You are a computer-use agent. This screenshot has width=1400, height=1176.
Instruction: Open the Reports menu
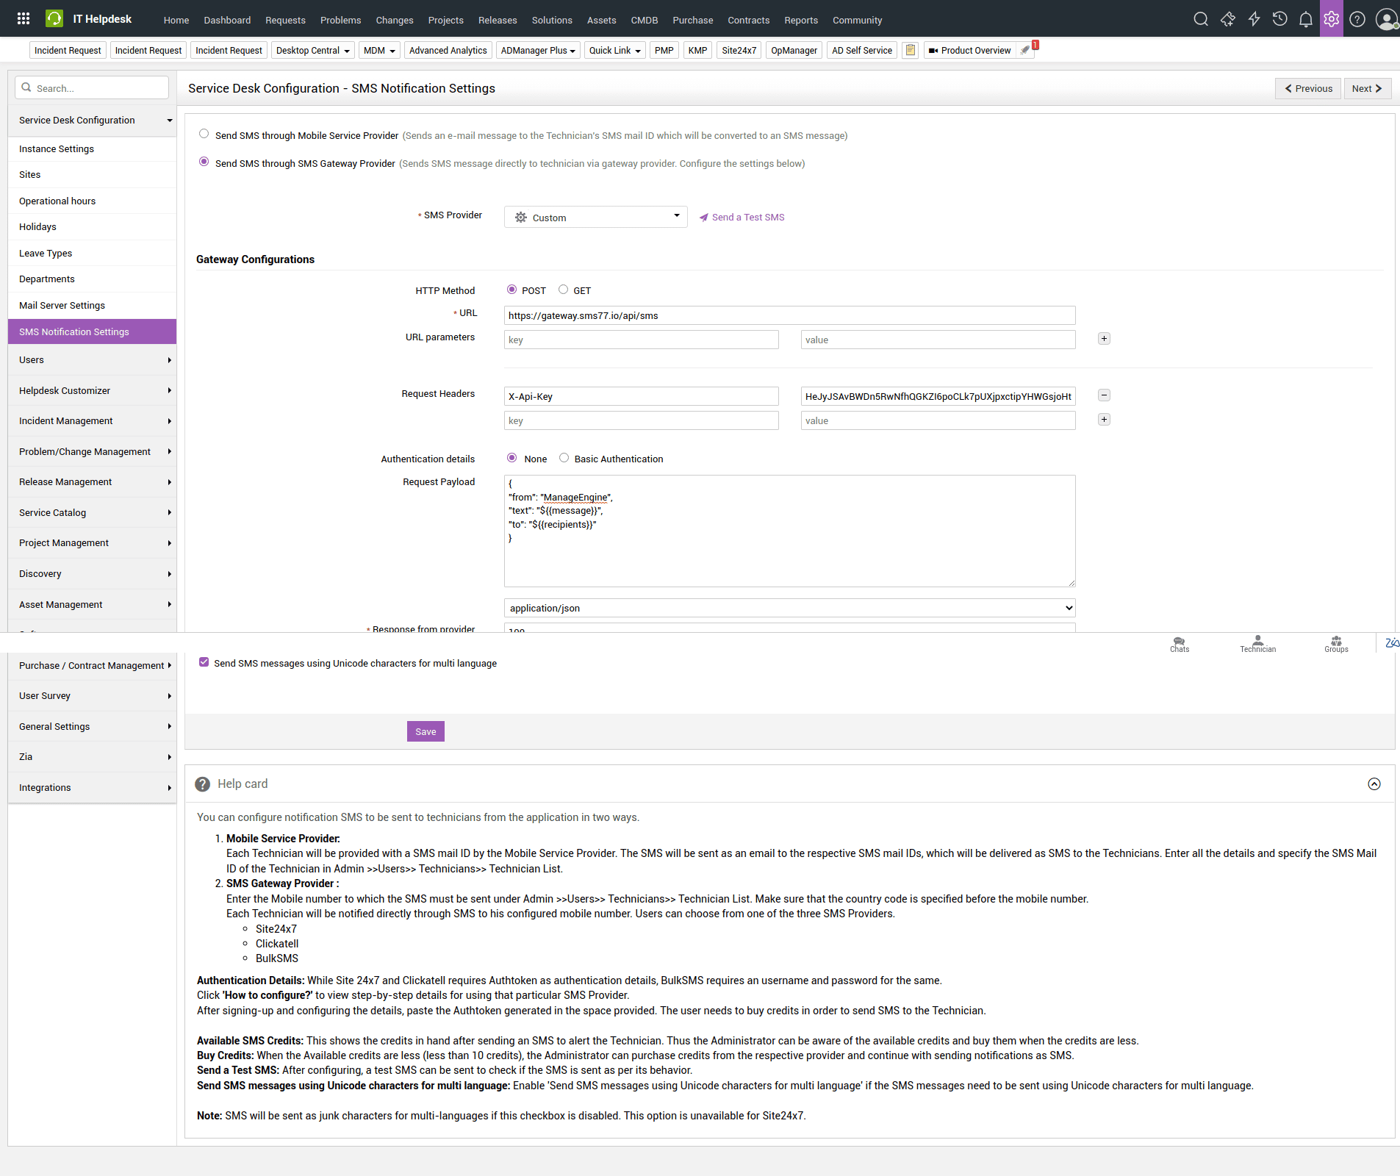[800, 20]
